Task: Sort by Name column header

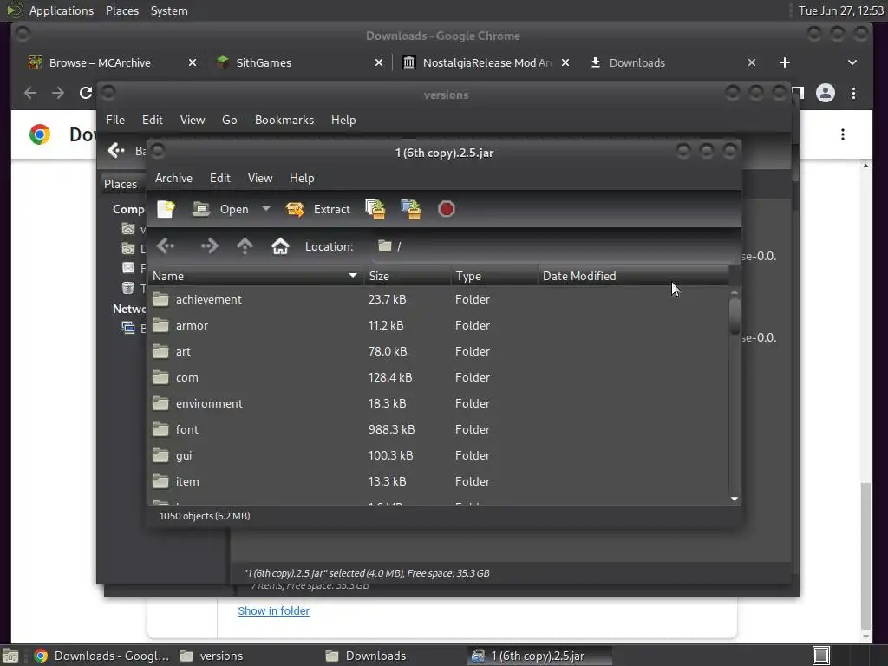Action: pyautogui.click(x=255, y=276)
